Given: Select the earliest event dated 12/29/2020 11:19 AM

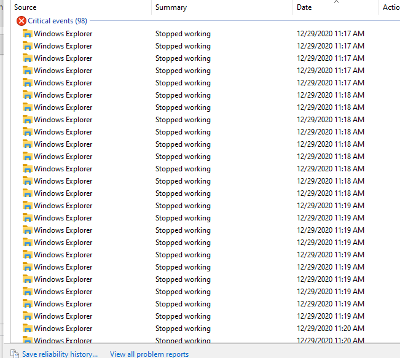Looking at the screenshot, I should click(205, 206).
